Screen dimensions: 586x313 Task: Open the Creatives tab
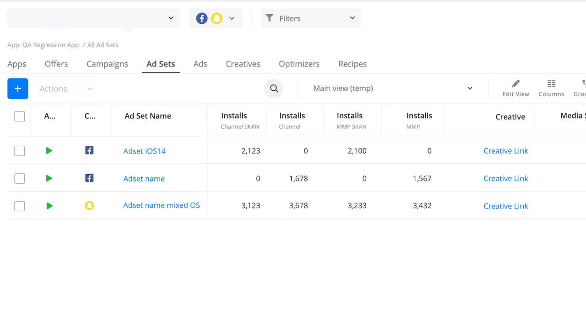[x=243, y=64]
